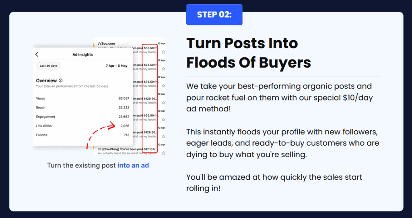This screenshot has height=218, width=412.
Task: Star the $17.10 Cha-Ching email
Action: [x=163, y=153]
